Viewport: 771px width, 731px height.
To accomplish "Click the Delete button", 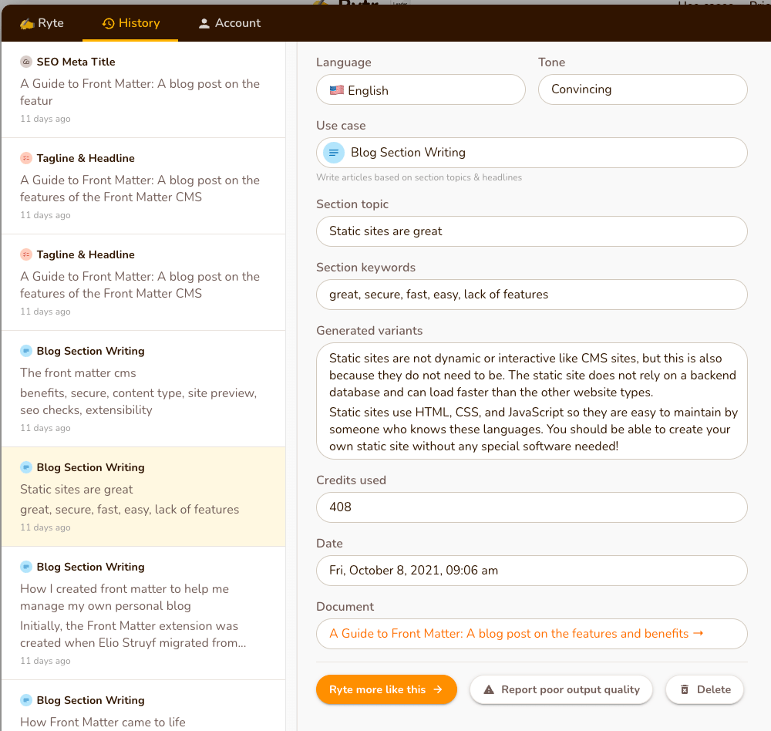I will (705, 689).
